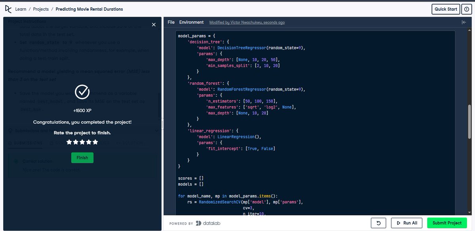Click the info icon next to Quick Start
Image resolution: width=475 pixels, height=231 pixels.
(466, 9)
